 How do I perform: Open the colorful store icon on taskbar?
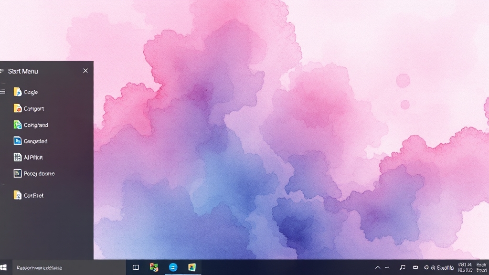click(x=154, y=267)
